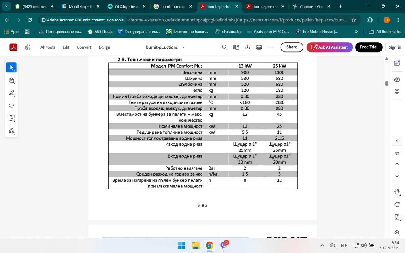Open the Chrome three-dot menu
Image resolution: width=405 pixels, height=253 pixels.
click(x=398, y=20)
